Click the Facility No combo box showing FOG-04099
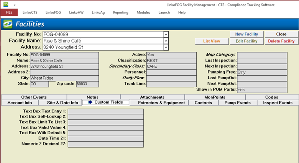Screen dimensions: 299x163 [x=105, y=34]
